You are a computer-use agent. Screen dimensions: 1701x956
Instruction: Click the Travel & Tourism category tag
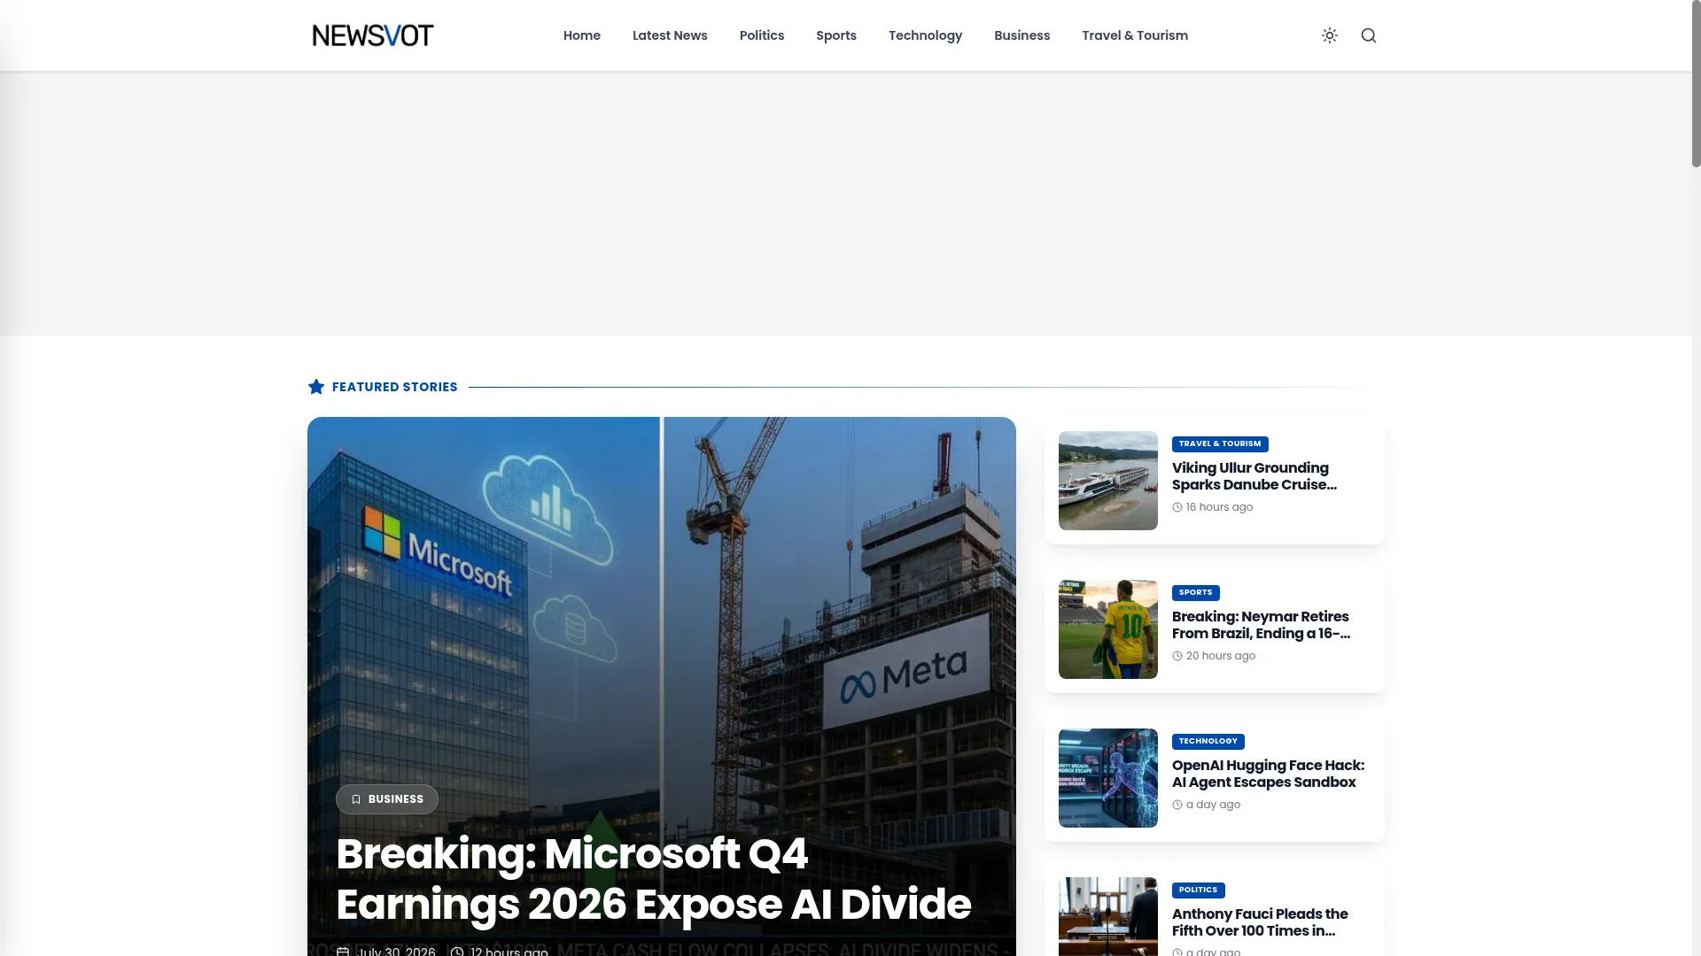1220,444
